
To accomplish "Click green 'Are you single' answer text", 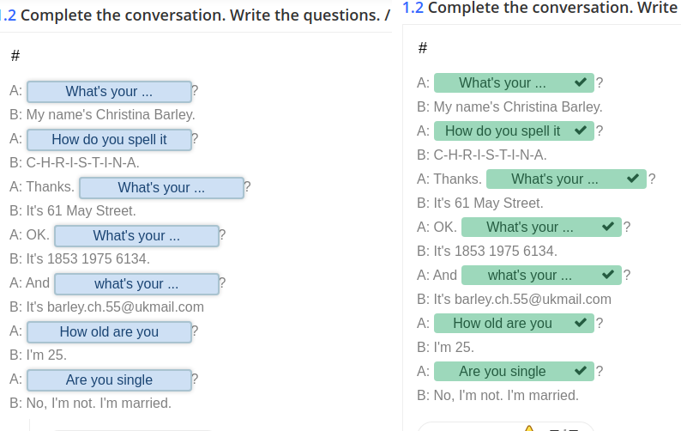I will tap(503, 372).
